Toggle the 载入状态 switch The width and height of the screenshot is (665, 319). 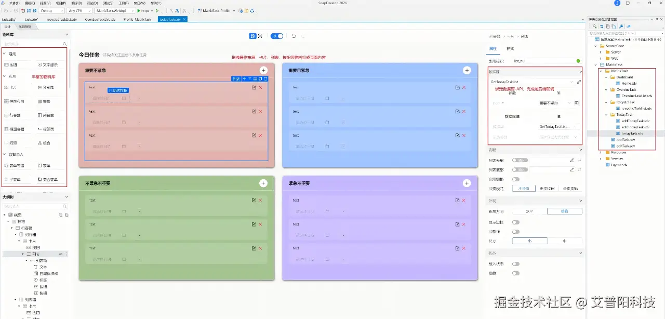(x=516, y=264)
